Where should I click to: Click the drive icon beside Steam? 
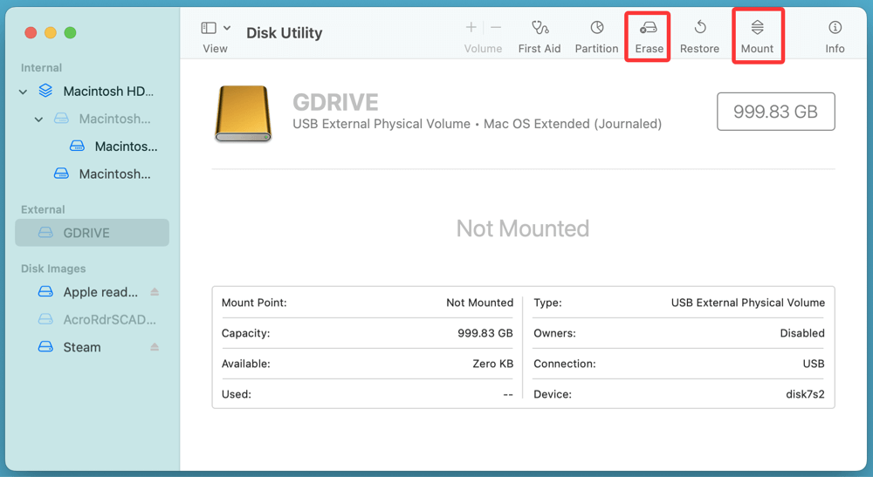pos(45,347)
